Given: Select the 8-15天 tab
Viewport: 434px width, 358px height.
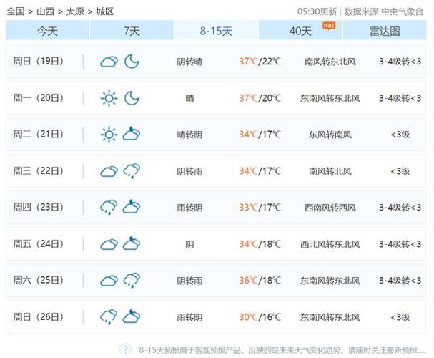Looking at the screenshot, I should [x=216, y=30].
